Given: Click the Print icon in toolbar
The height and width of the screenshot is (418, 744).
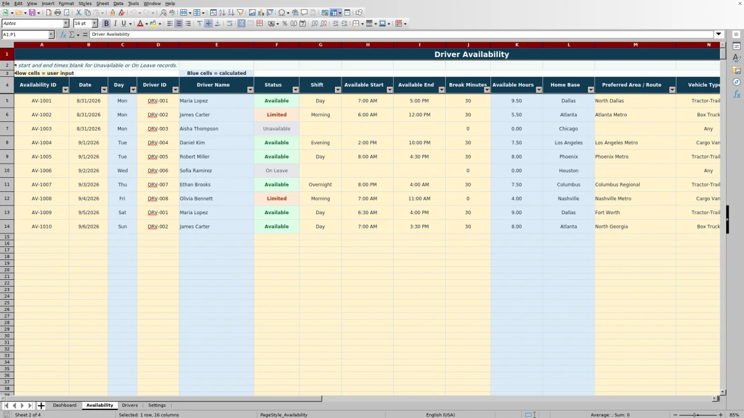Looking at the screenshot, I should (x=58, y=12).
